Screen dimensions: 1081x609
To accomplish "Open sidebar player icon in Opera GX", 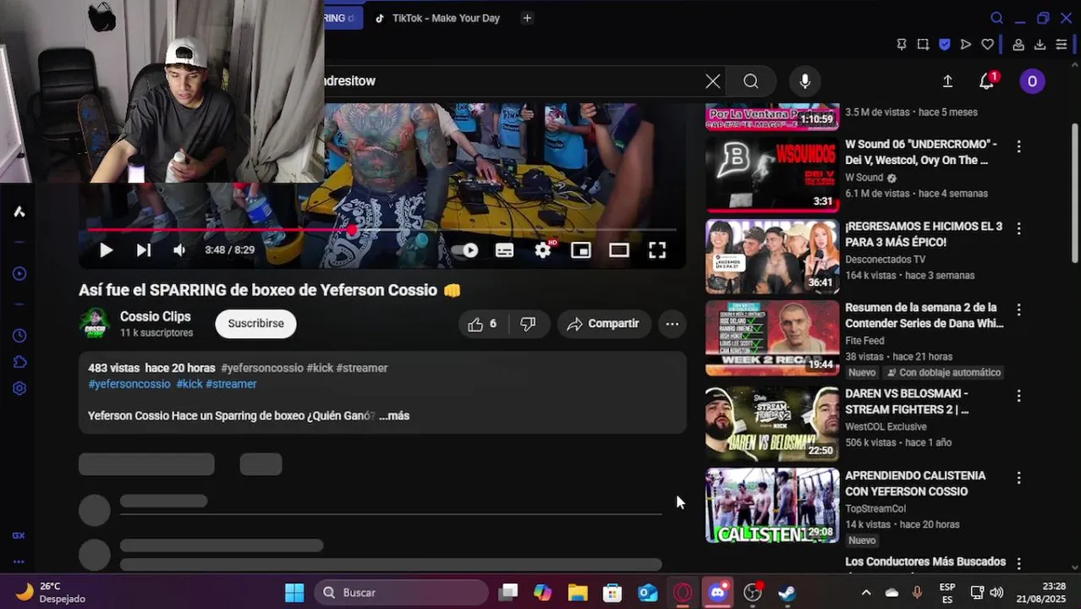I will 19,274.
